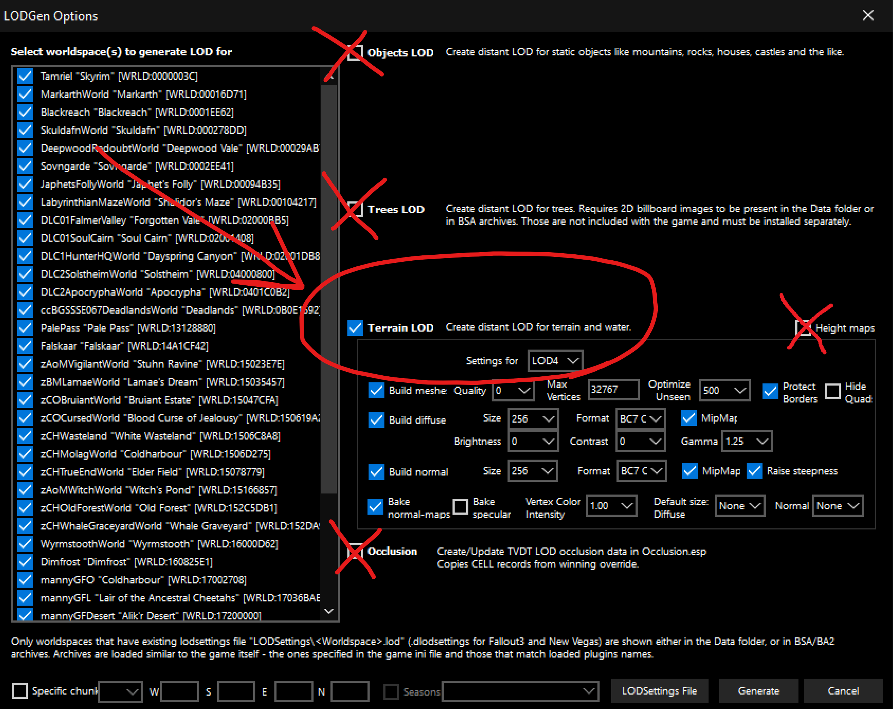
Task: Open the Settings for LOD4 dropdown
Action: (555, 361)
